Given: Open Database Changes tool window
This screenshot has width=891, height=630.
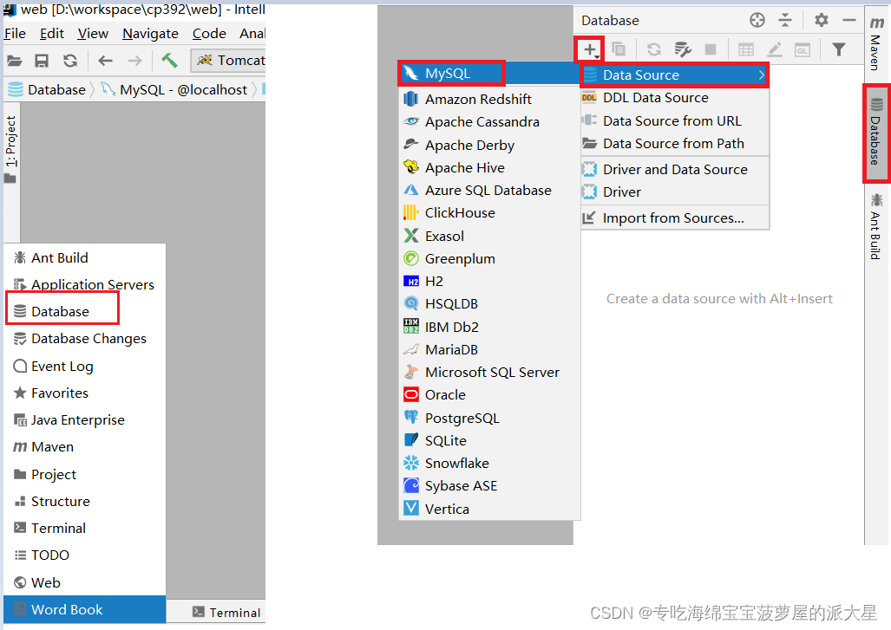Looking at the screenshot, I should 85,338.
